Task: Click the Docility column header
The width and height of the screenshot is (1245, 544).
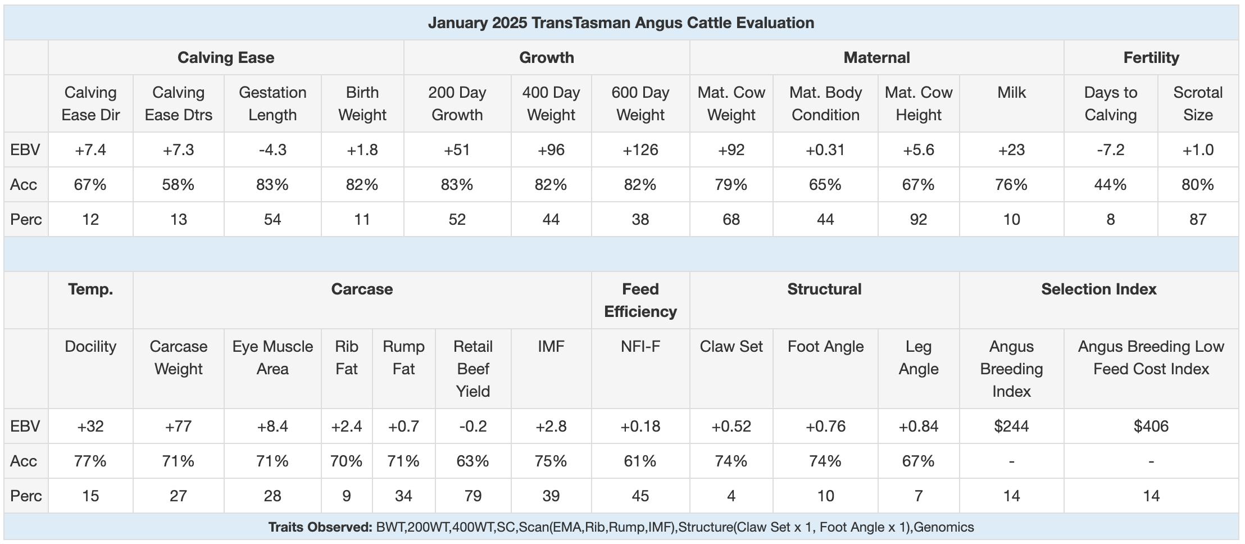Action: tap(90, 347)
